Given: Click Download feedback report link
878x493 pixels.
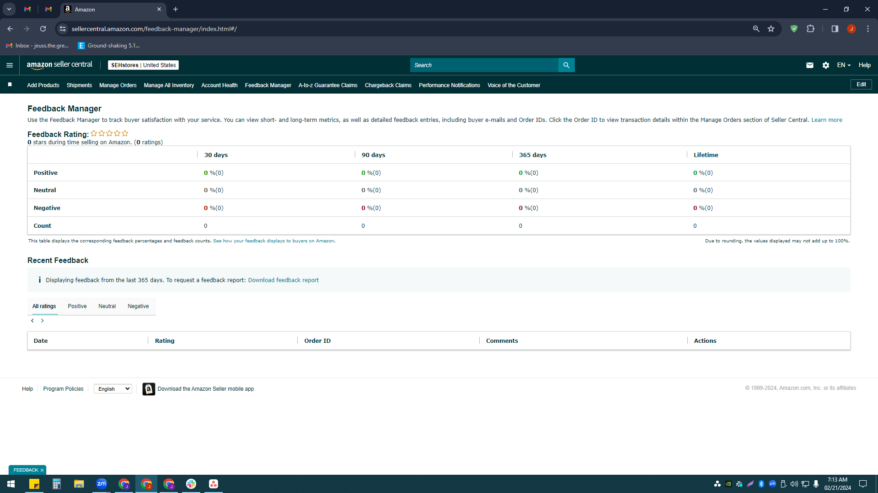Looking at the screenshot, I should click(284, 280).
